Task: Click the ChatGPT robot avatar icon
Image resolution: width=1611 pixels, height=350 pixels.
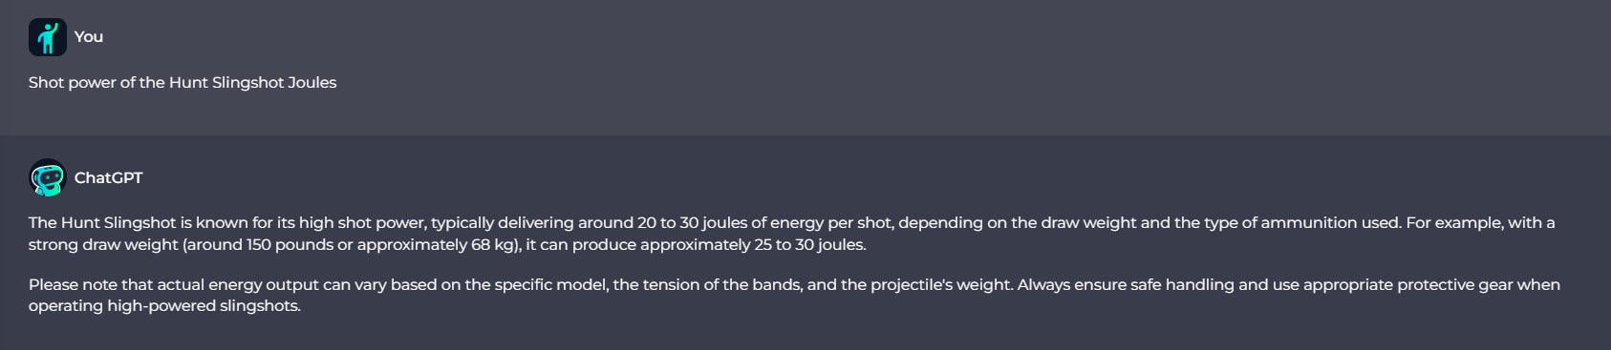Action: pyautogui.click(x=47, y=177)
